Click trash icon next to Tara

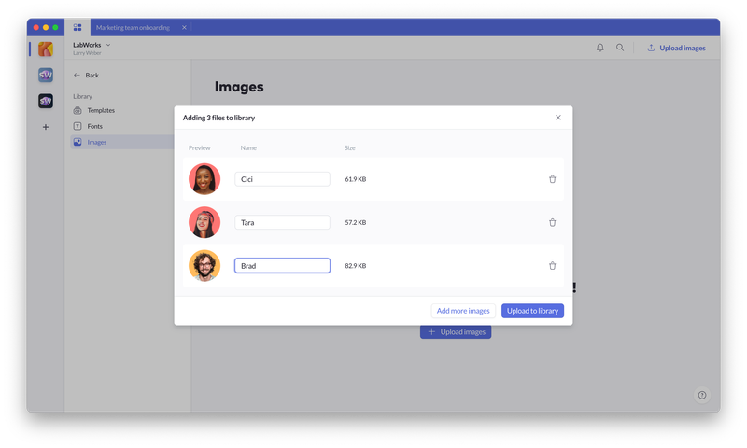552,222
